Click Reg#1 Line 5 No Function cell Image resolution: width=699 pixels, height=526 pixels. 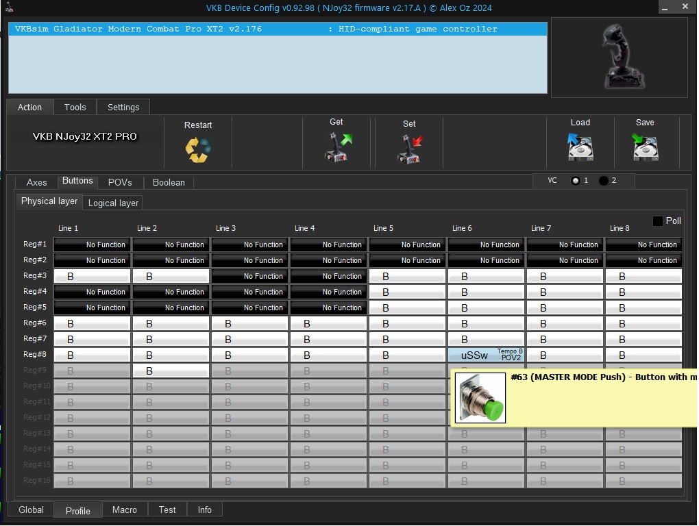click(408, 245)
